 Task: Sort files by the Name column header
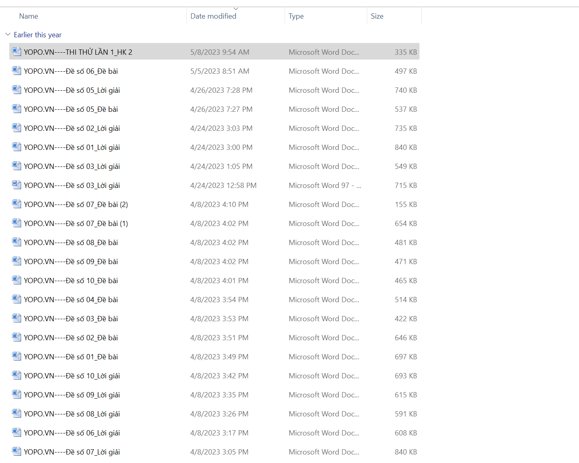point(28,16)
